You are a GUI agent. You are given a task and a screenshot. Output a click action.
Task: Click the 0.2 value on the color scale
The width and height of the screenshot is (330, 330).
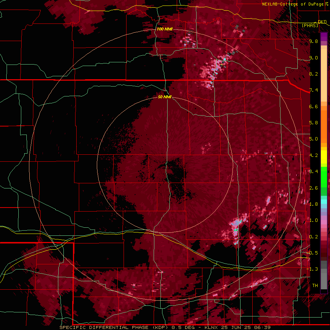pos(313,237)
